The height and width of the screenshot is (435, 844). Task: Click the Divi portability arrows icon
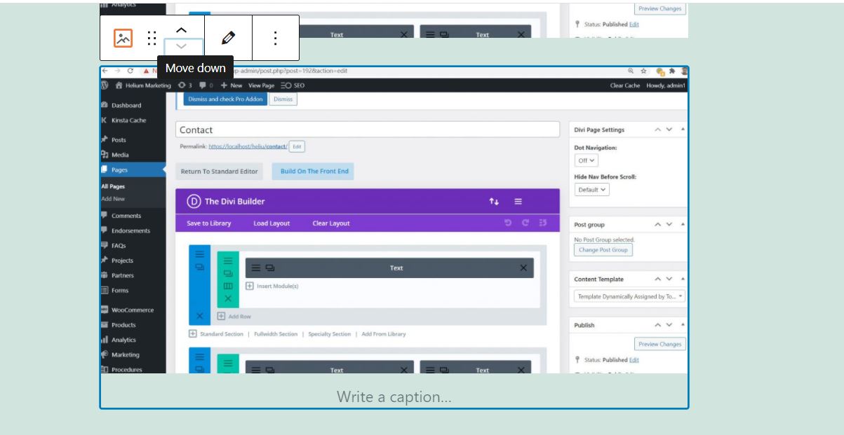[494, 202]
